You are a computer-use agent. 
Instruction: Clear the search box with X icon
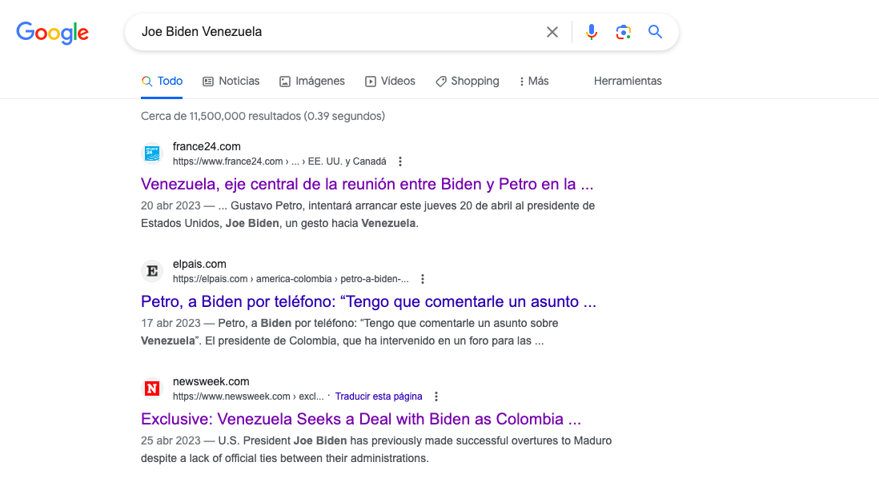point(552,32)
